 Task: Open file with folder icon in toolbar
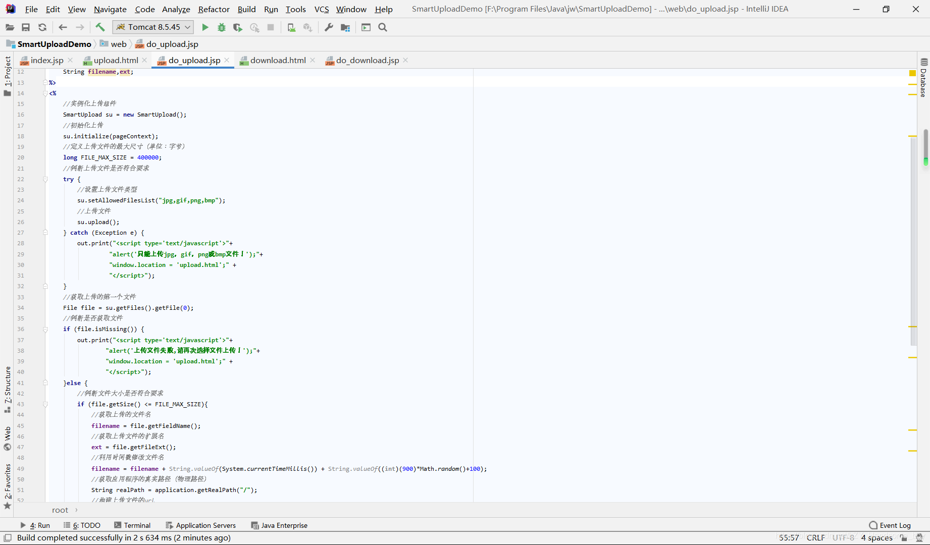(10, 27)
